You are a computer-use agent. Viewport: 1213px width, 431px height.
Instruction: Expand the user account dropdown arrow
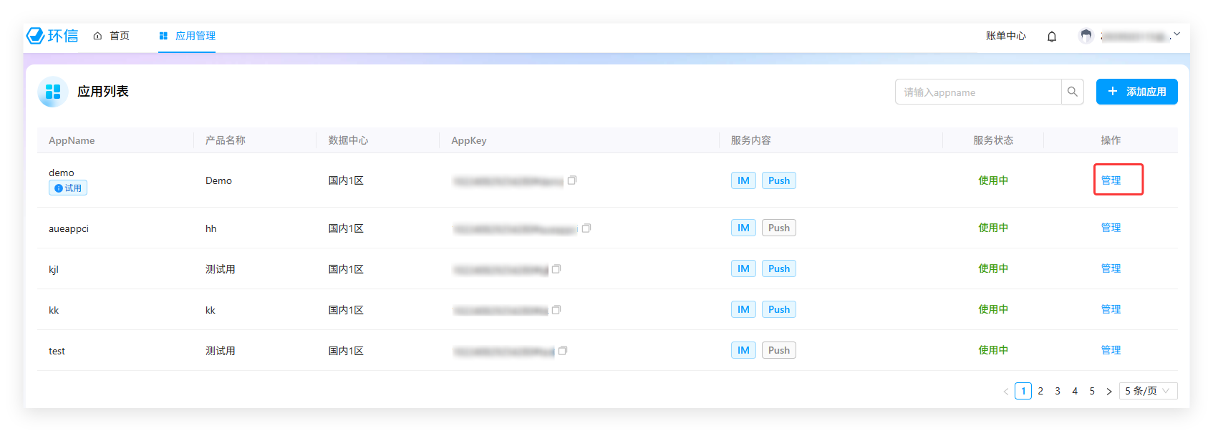[x=1176, y=34]
